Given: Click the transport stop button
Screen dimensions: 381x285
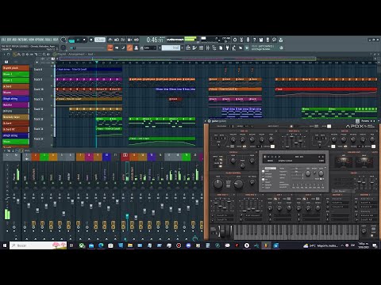Looking at the screenshot, I should click(x=84, y=40).
